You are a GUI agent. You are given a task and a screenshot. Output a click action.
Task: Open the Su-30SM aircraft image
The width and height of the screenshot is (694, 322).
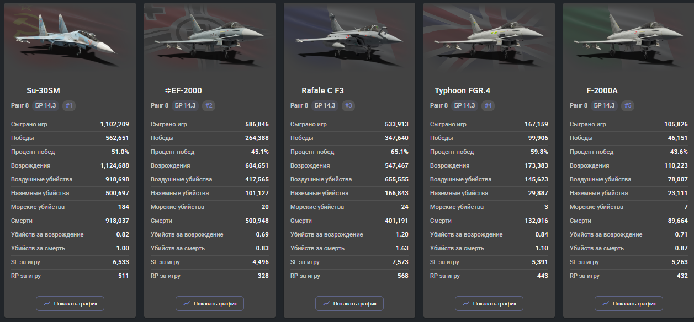click(69, 40)
